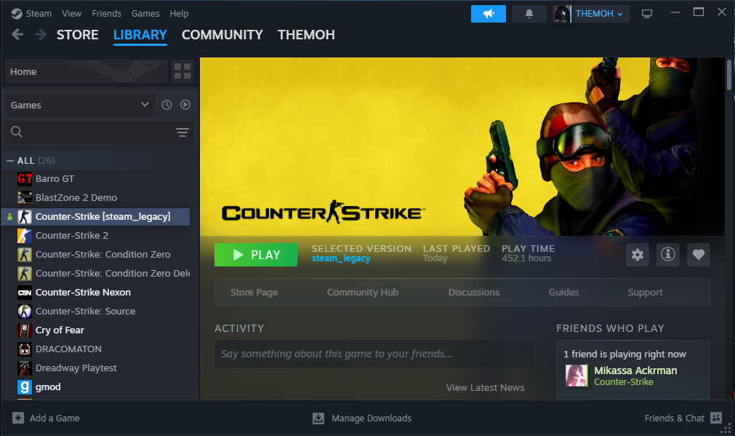Screen dimensions: 735x436
Task: Click the Big Picture mode icon
Action: pyautogui.click(x=647, y=14)
